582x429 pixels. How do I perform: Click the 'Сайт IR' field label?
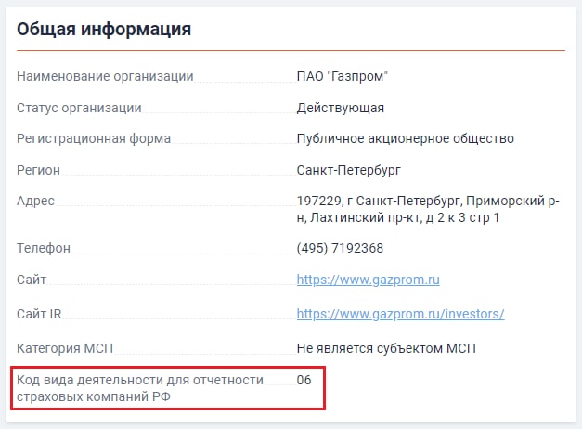click(x=39, y=314)
